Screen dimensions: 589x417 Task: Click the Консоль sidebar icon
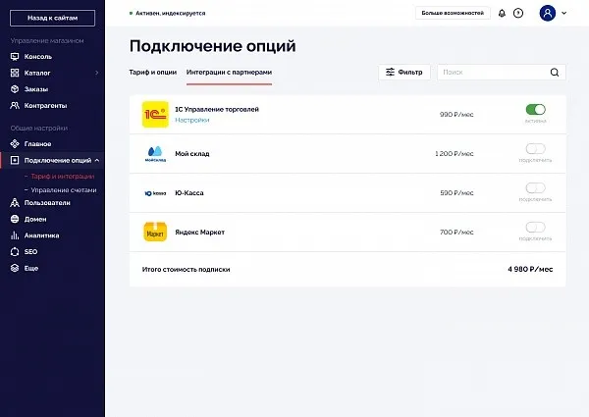pyautogui.click(x=15, y=57)
